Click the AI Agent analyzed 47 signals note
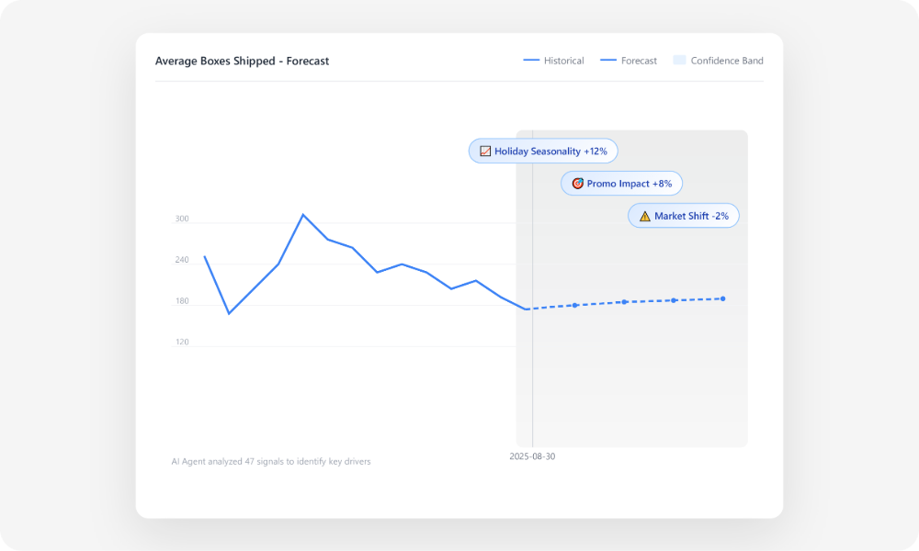Viewport: 919px width, 551px height. [x=271, y=461]
